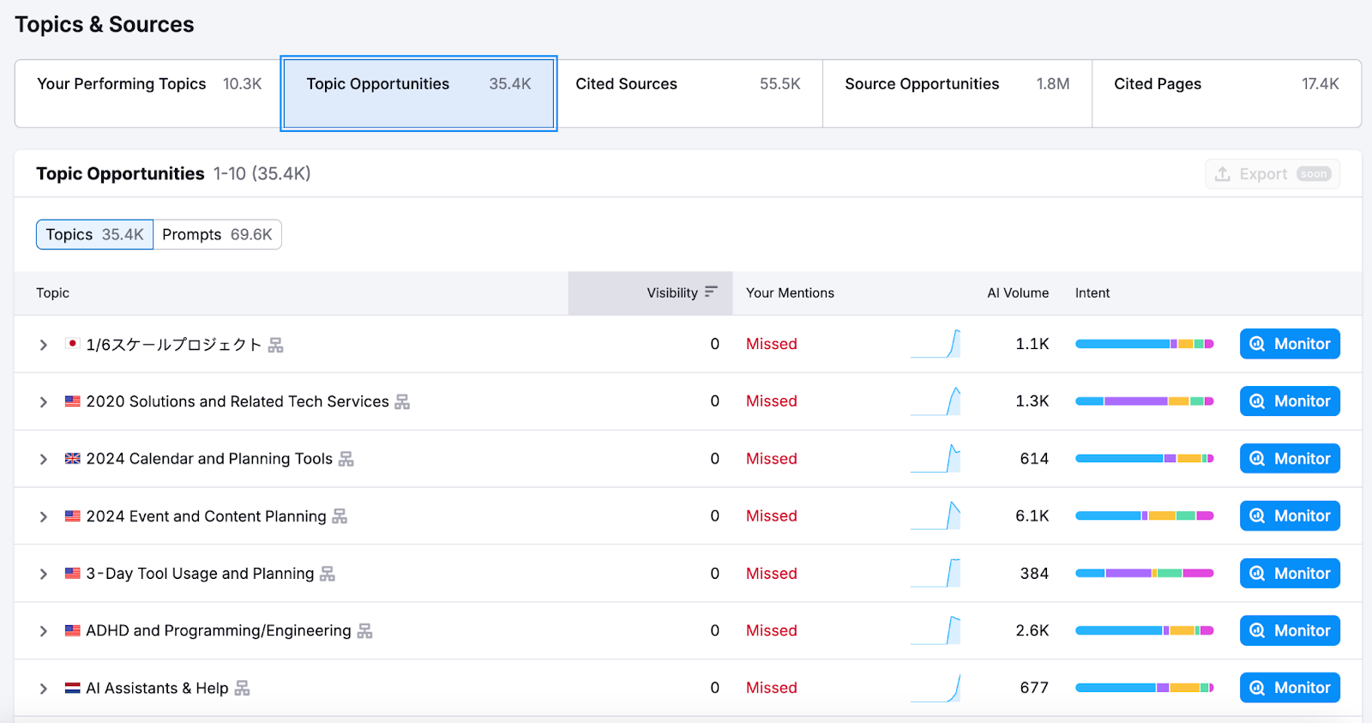Click hierarchy icon beside 3-Day Tool Usage topic
The height and width of the screenshot is (723, 1372).
coord(327,574)
